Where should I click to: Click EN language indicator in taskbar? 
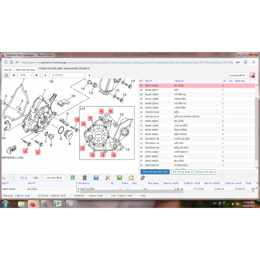tap(215, 203)
